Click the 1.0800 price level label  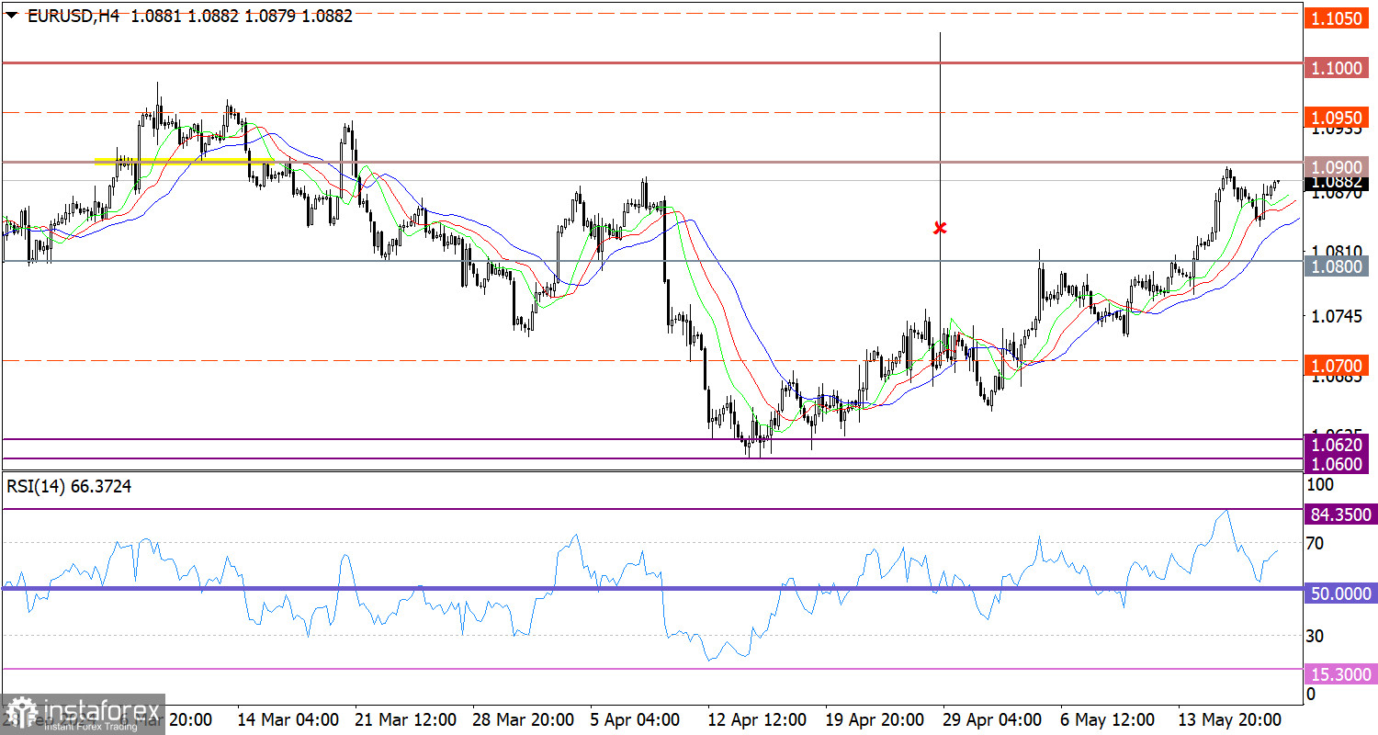[1338, 266]
